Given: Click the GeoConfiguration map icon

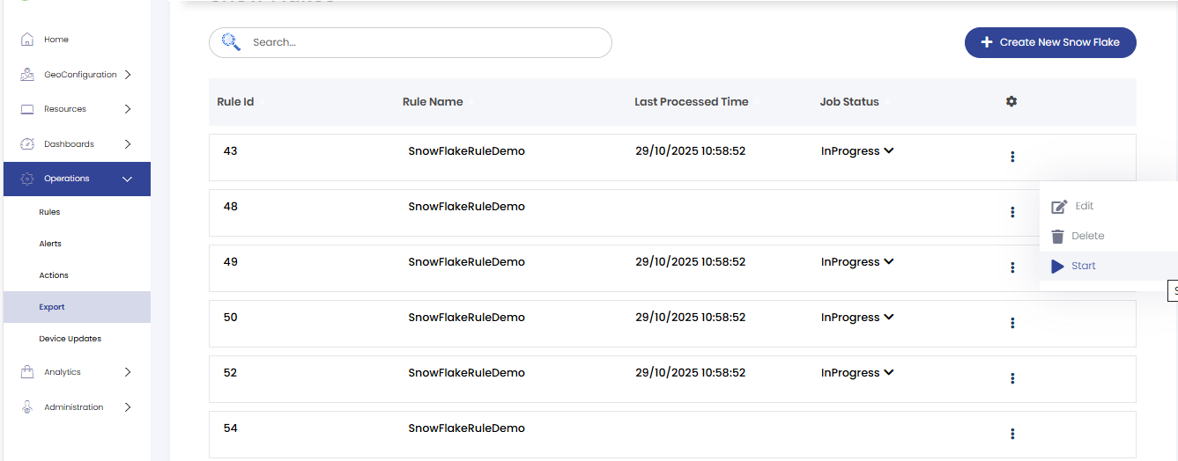Looking at the screenshot, I should click(27, 75).
